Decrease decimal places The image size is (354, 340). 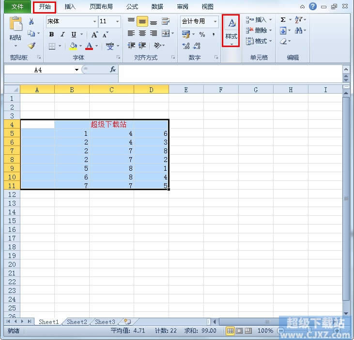coord(197,46)
